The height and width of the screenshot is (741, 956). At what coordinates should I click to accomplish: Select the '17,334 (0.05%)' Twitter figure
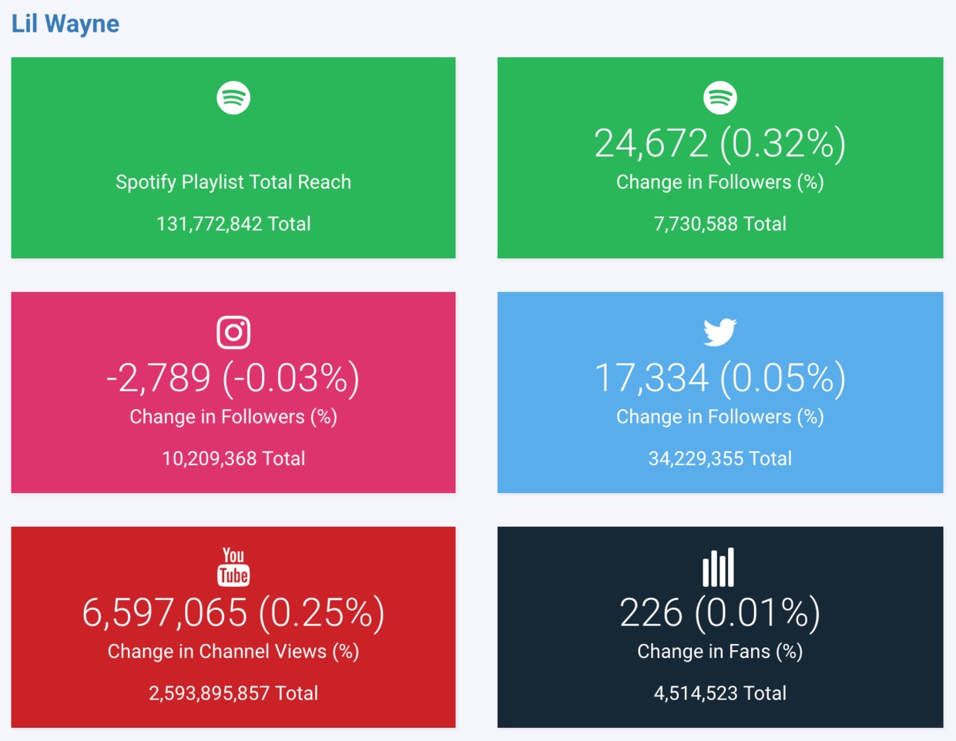coord(720,378)
